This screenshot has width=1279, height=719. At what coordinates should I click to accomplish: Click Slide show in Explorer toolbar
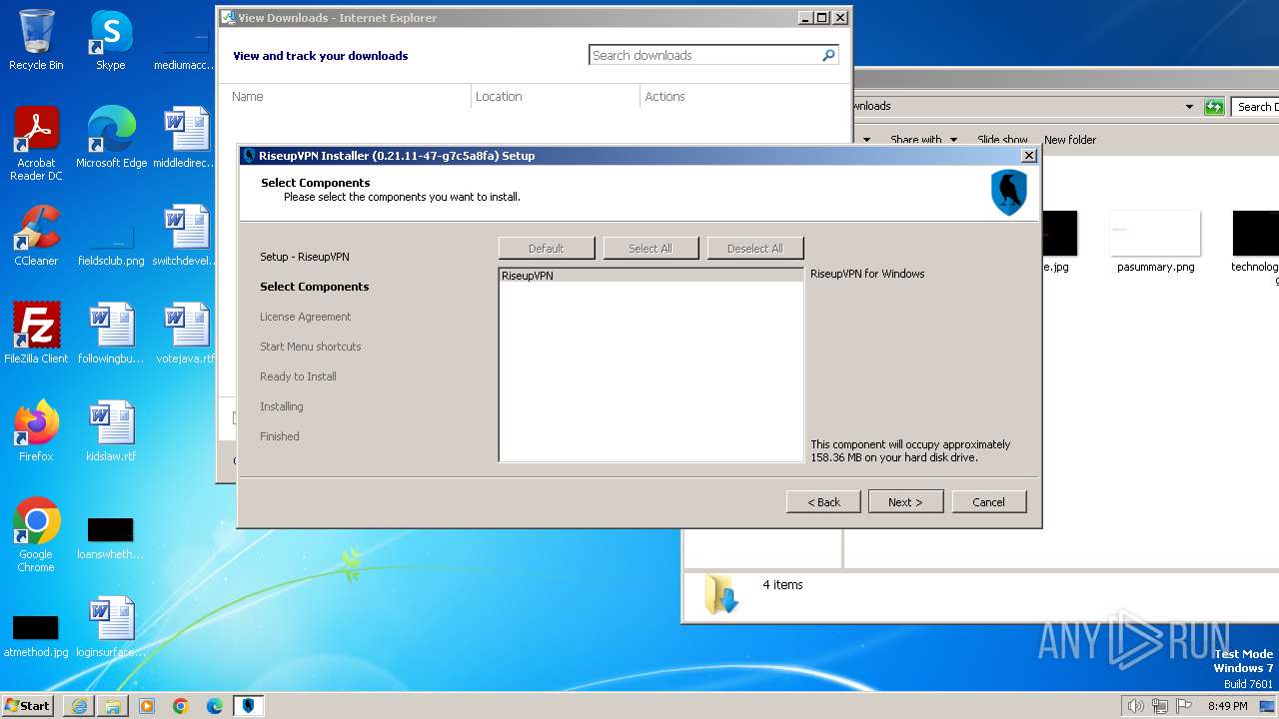coord(1002,140)
